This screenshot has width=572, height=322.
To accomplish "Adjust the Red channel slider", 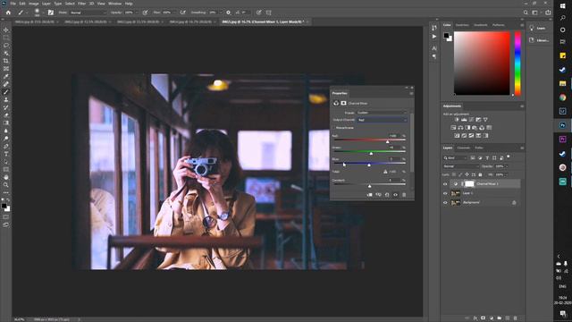I will point(387,141).
